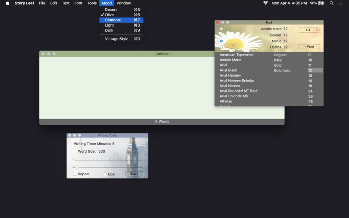The width and height of the screenshot is (349, 218).
Task: Open the Tools menu
Action: point(92,3)
